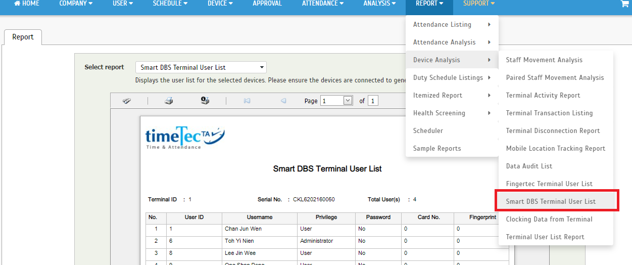The height and width of the screenshot is (265, 632).
Task: Expand the Schedule menu
Action: coord(170,4)
